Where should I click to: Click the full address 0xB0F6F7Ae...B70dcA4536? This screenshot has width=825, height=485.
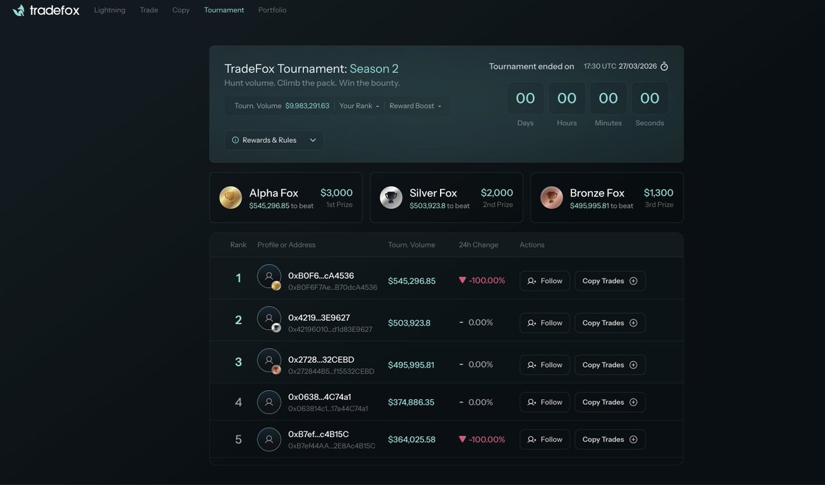[333, 287]
